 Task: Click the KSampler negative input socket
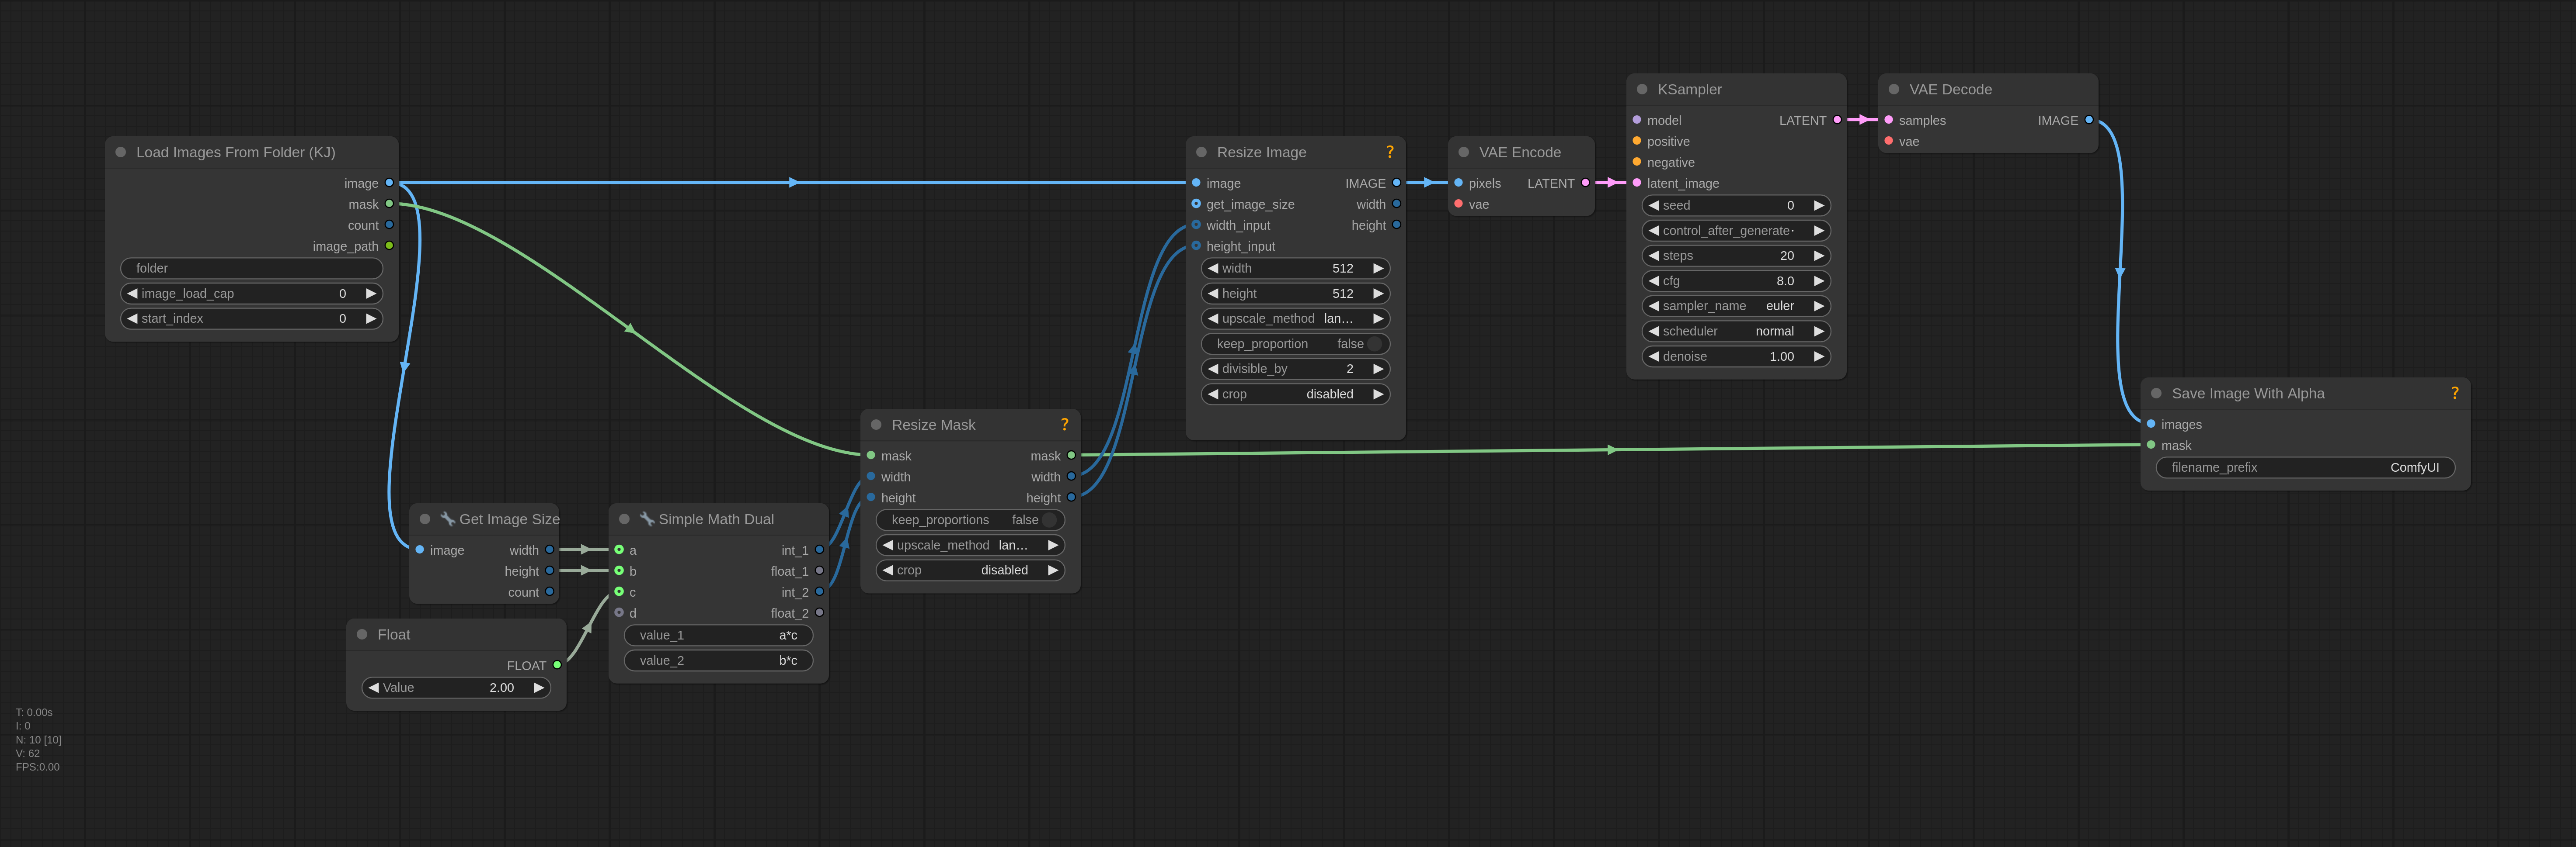click(1637, 162)
